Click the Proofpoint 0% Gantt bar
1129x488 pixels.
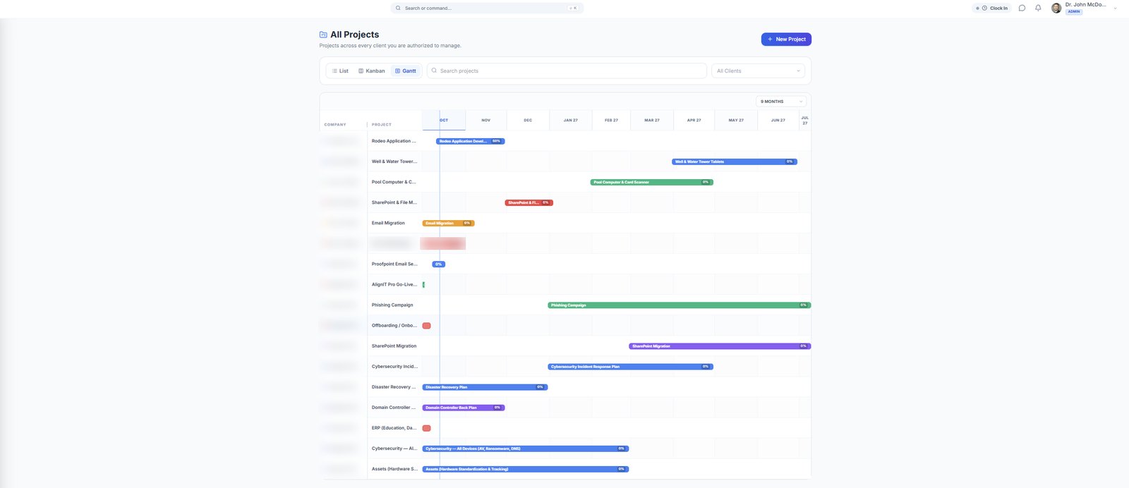(x=439, y=264)
